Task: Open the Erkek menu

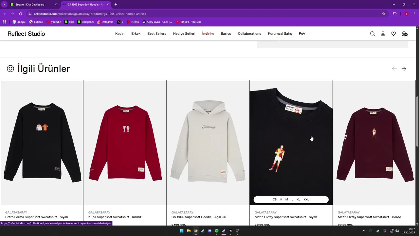Action: 136,34
